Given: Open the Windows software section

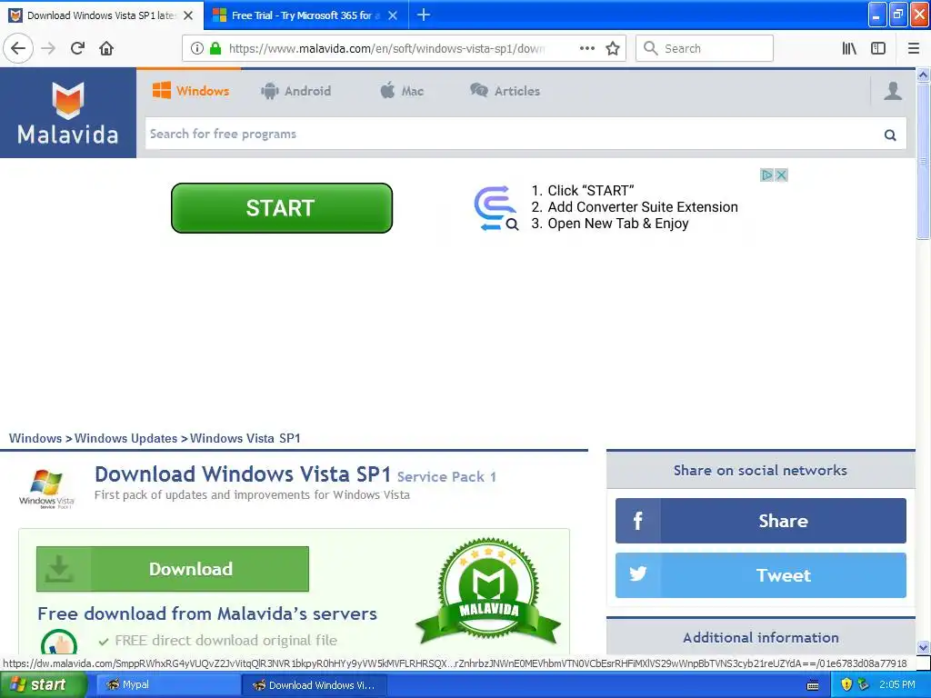Looking at the screenshot, I should point(191,91).
